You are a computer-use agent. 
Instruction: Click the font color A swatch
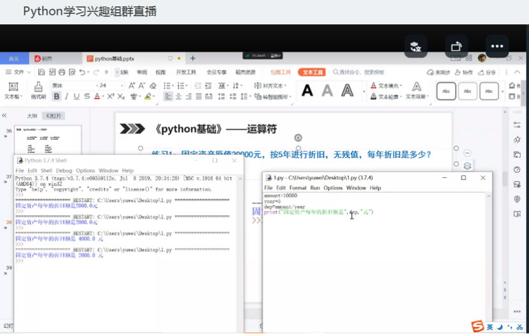pos(97,97)
